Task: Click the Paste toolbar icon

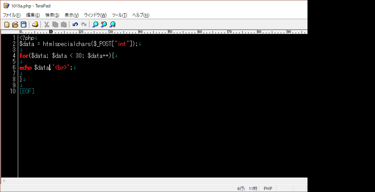Action: pos(64,24)
